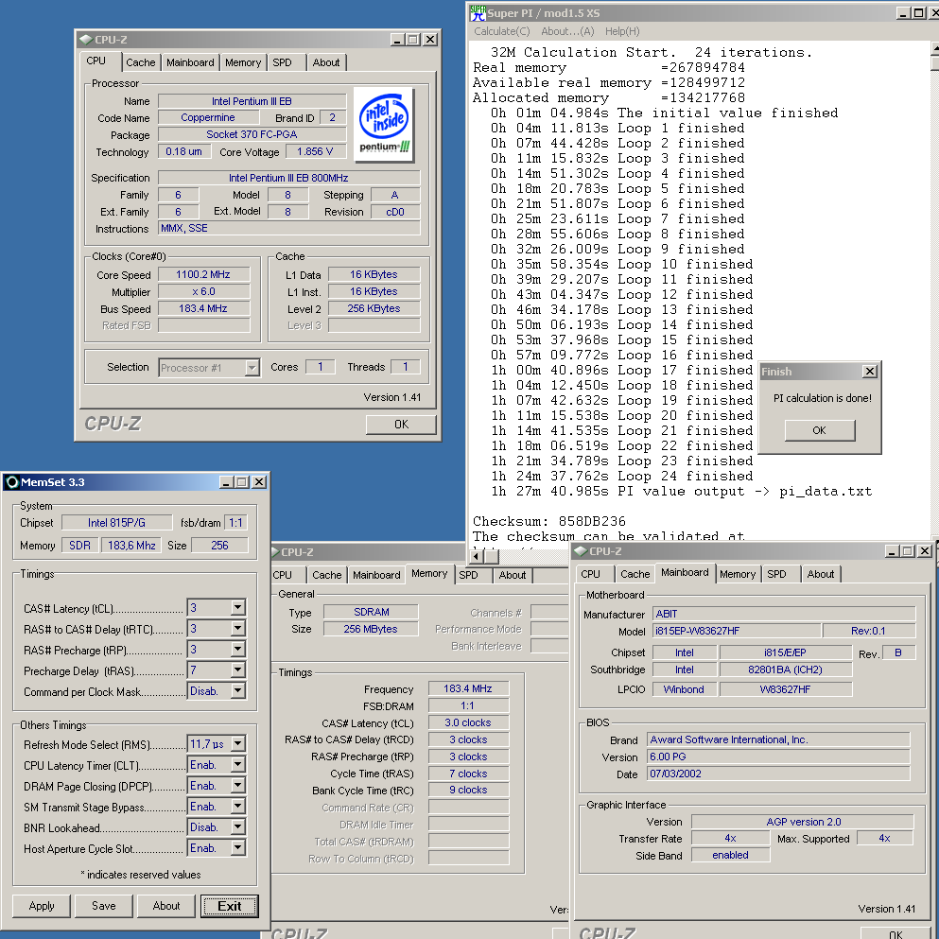Close the Finish dialog with X
Viewport: 939px width, 939px height.
(870, 372)
